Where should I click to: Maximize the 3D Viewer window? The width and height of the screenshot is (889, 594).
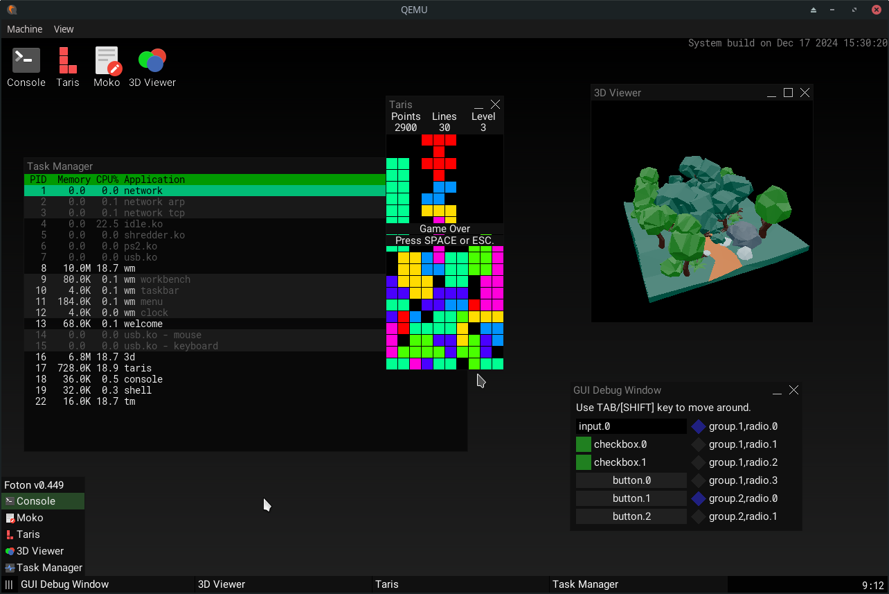788,93
